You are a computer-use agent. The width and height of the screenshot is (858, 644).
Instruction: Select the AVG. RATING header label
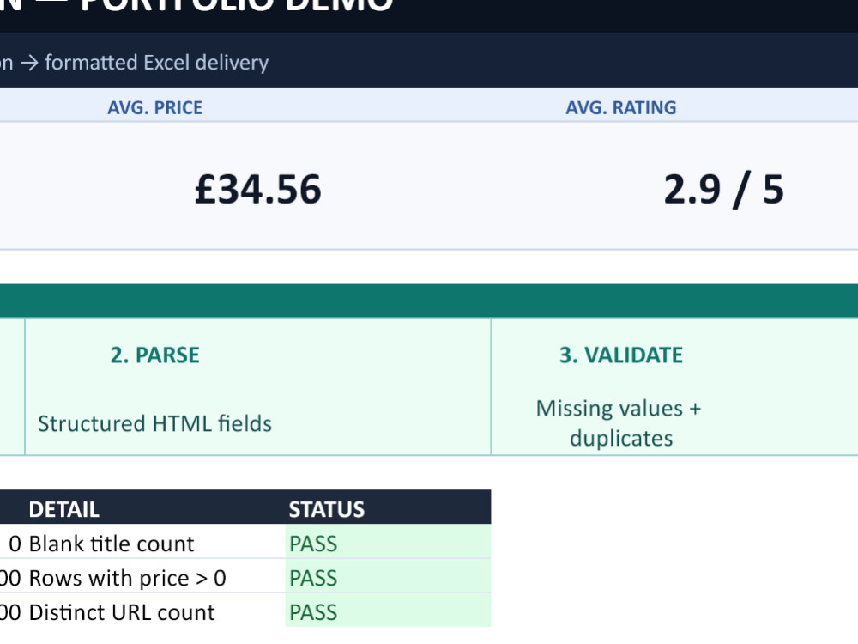coord(620,108)
